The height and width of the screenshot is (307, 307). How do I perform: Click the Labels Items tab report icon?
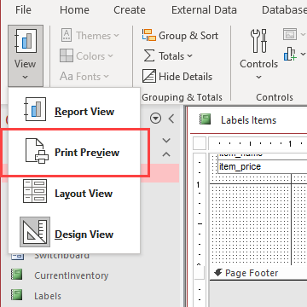(x=206, y=119)
